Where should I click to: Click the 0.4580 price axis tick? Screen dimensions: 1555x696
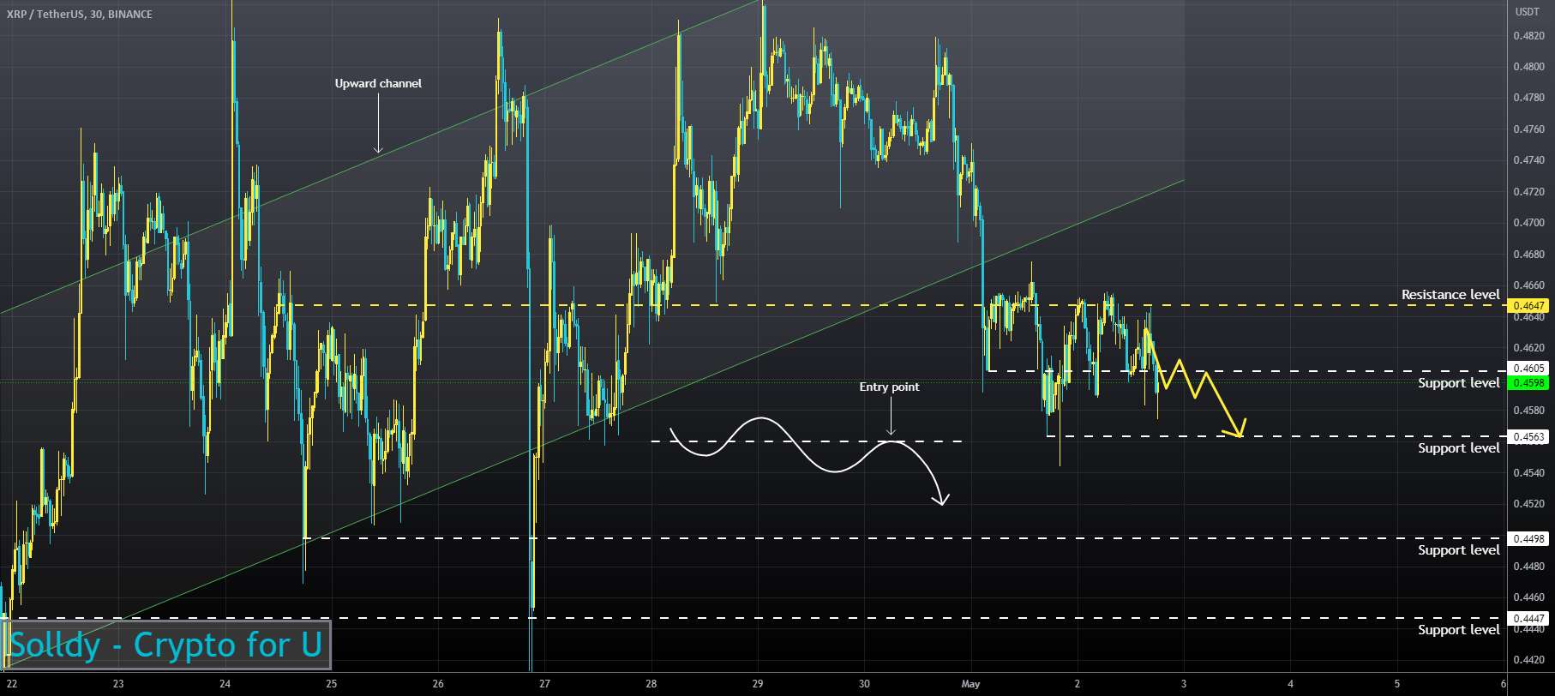point(1528,411)
